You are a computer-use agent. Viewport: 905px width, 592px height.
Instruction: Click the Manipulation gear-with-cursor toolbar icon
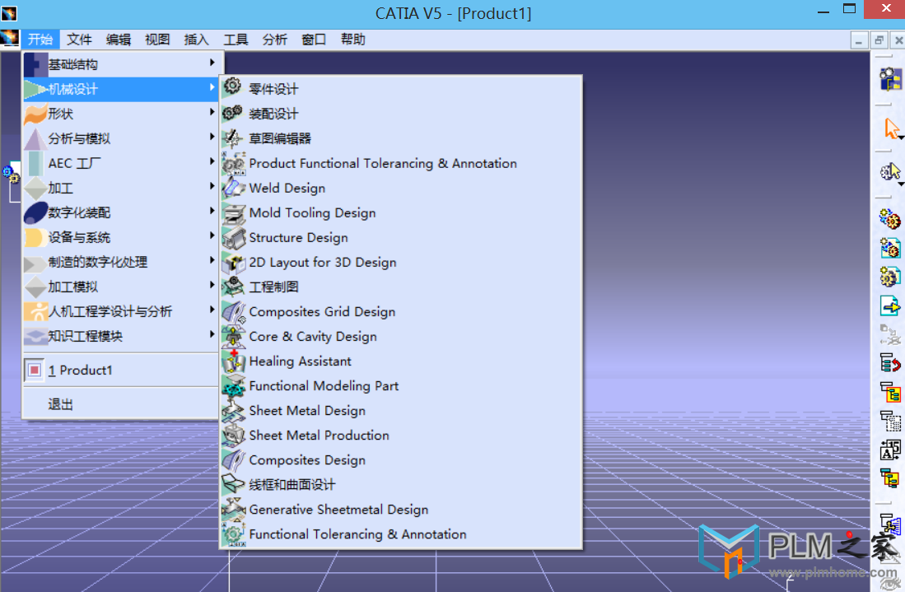[890, 172]
